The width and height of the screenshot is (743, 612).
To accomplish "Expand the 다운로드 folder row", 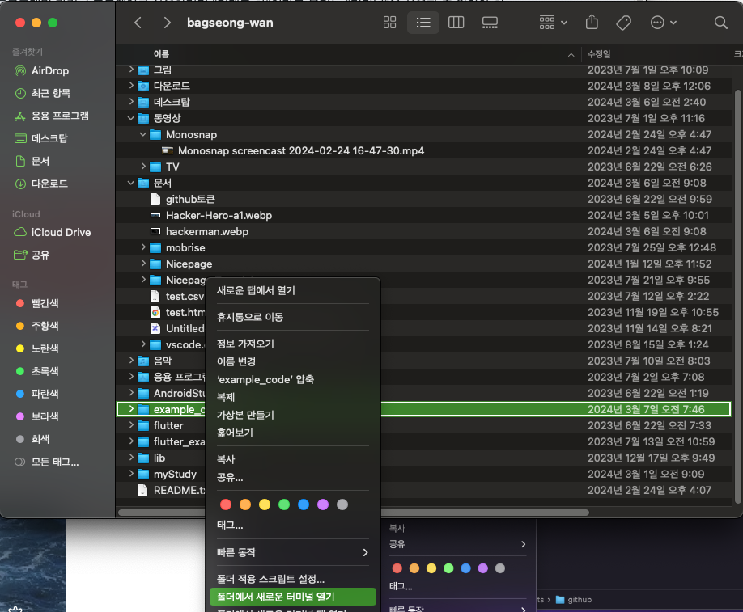I will 131,86.
